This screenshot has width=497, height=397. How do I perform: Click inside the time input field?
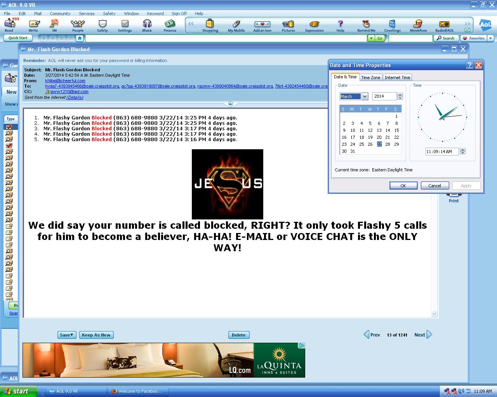tap(441, 152)
